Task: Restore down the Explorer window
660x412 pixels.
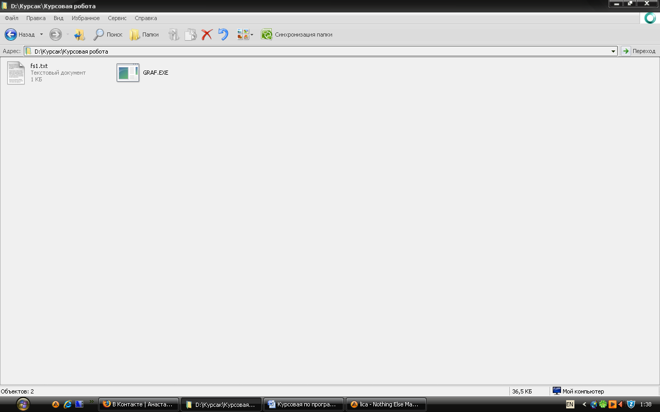Action: coord(630,4)
